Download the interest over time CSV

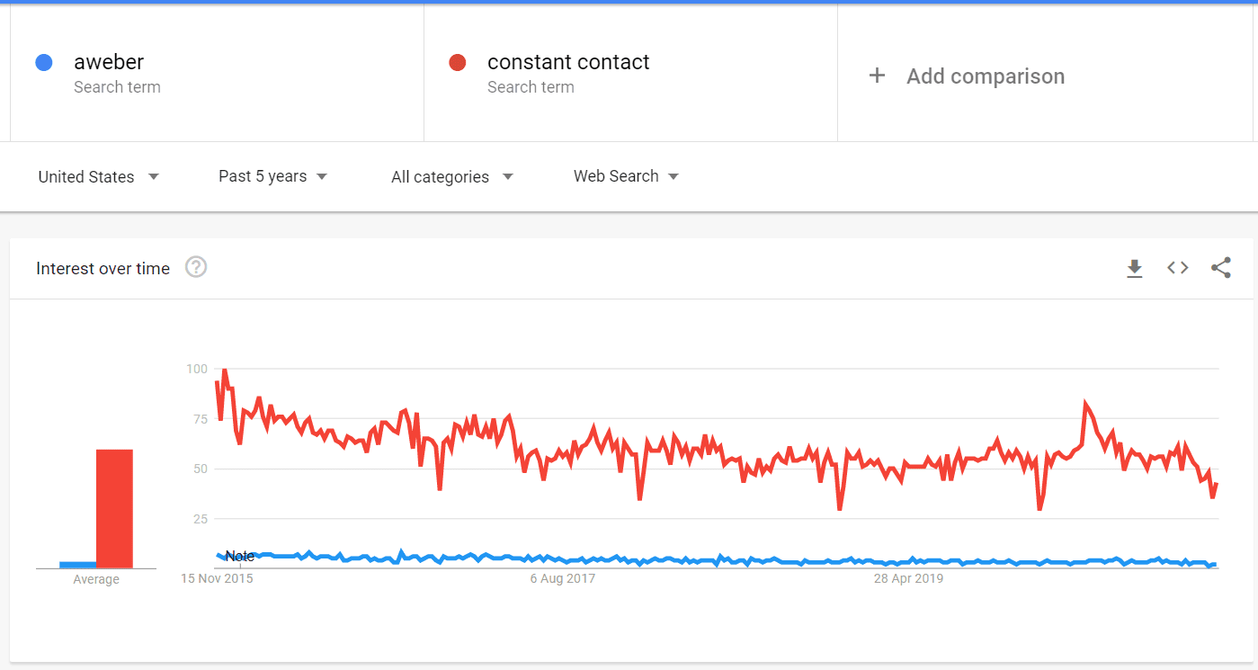click(x=1135, y=268)
